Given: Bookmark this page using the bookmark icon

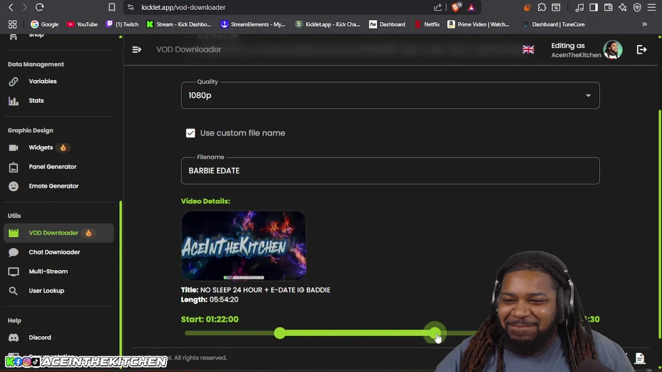Looking at the screenshot, I should tap(112, 7).
